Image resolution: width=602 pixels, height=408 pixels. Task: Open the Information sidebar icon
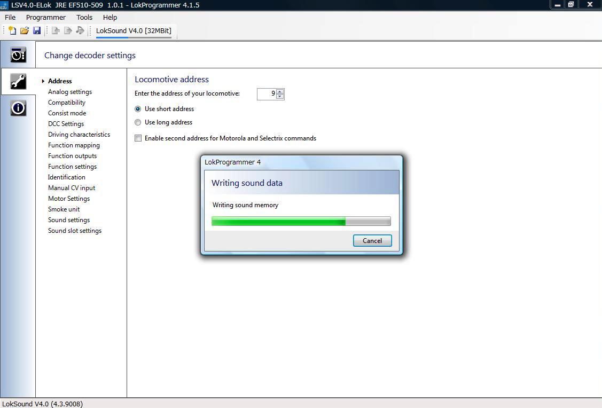pyautogui.click(x=18, y=108)
